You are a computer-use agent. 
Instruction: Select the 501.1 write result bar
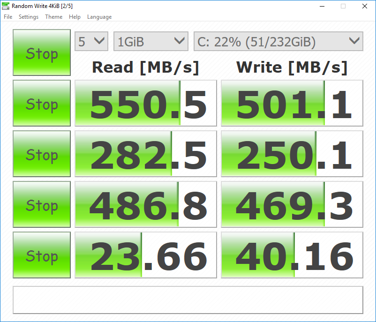pyautogui.click(x=292, y=103)
